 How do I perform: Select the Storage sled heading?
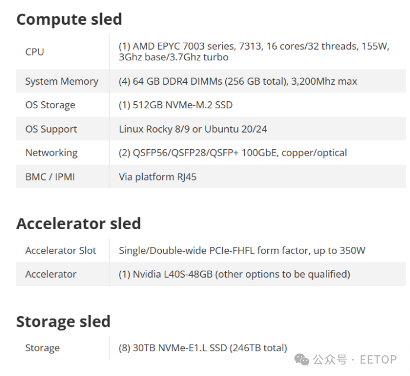[x=63, y=322]
